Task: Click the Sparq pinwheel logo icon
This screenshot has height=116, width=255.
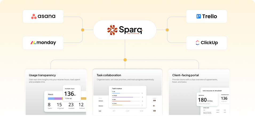Action: click(112, 30)
